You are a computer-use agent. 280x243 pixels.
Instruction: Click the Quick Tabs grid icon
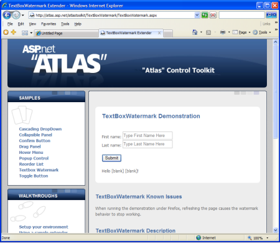25,33
